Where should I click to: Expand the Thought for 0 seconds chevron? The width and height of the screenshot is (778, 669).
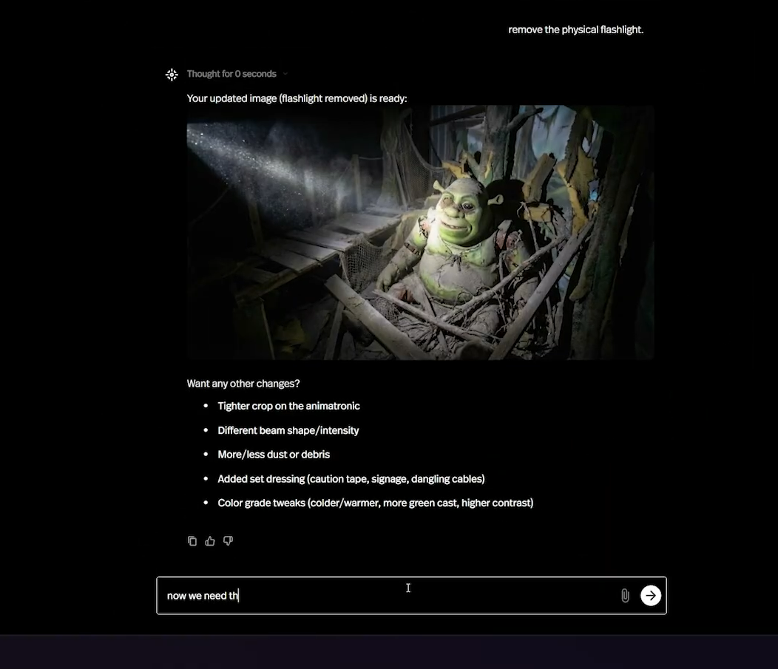[285, 74]
